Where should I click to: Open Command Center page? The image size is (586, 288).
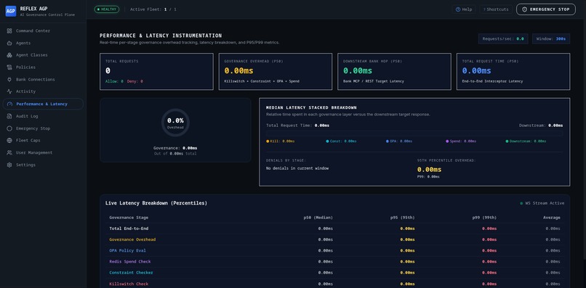point(43,31)
